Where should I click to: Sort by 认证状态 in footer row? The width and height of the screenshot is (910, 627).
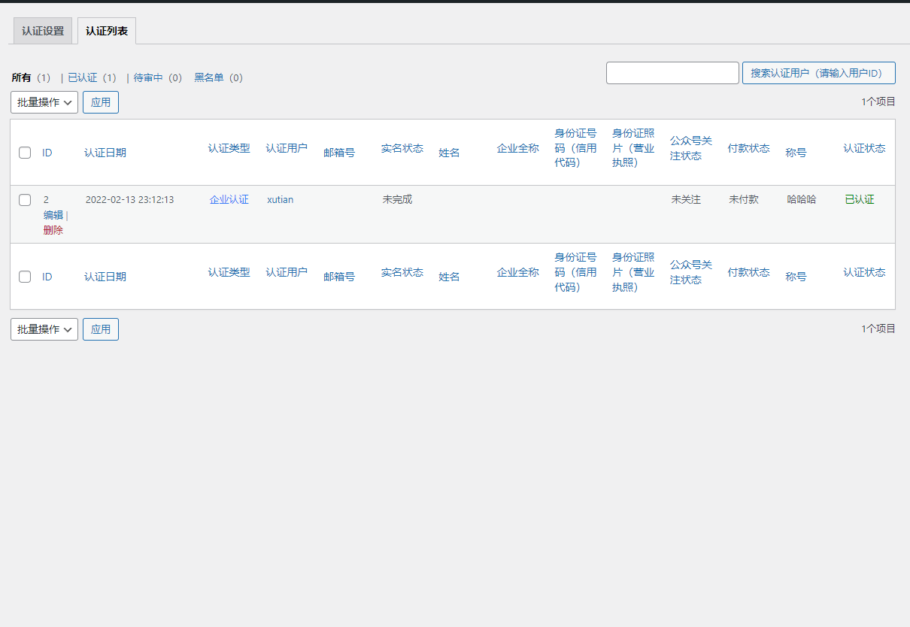[864, 272]
